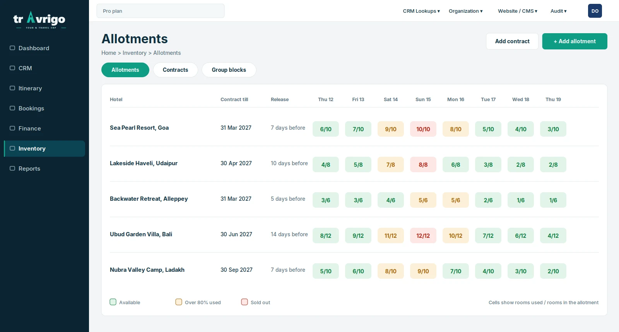Switch to the Allotments tab
Viewport: 619px width, 332px height.
(x=125, y=70)
